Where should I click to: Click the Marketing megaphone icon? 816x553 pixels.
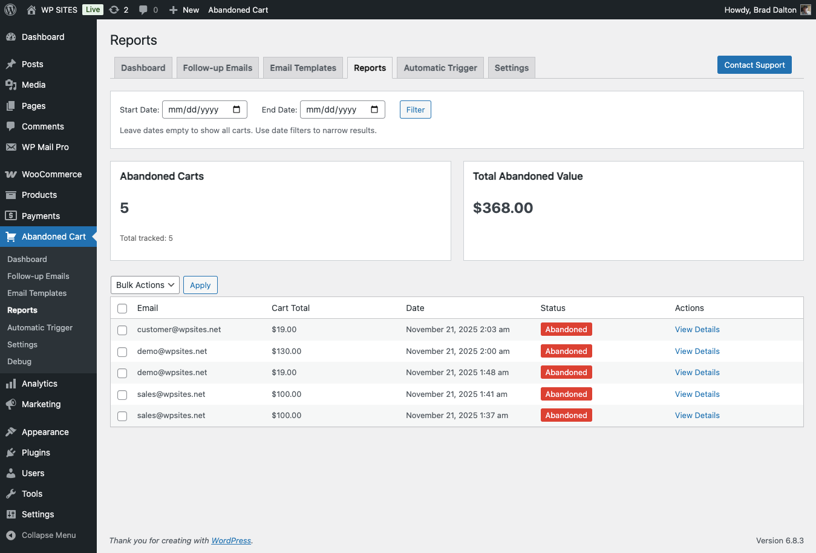point(11,404)
